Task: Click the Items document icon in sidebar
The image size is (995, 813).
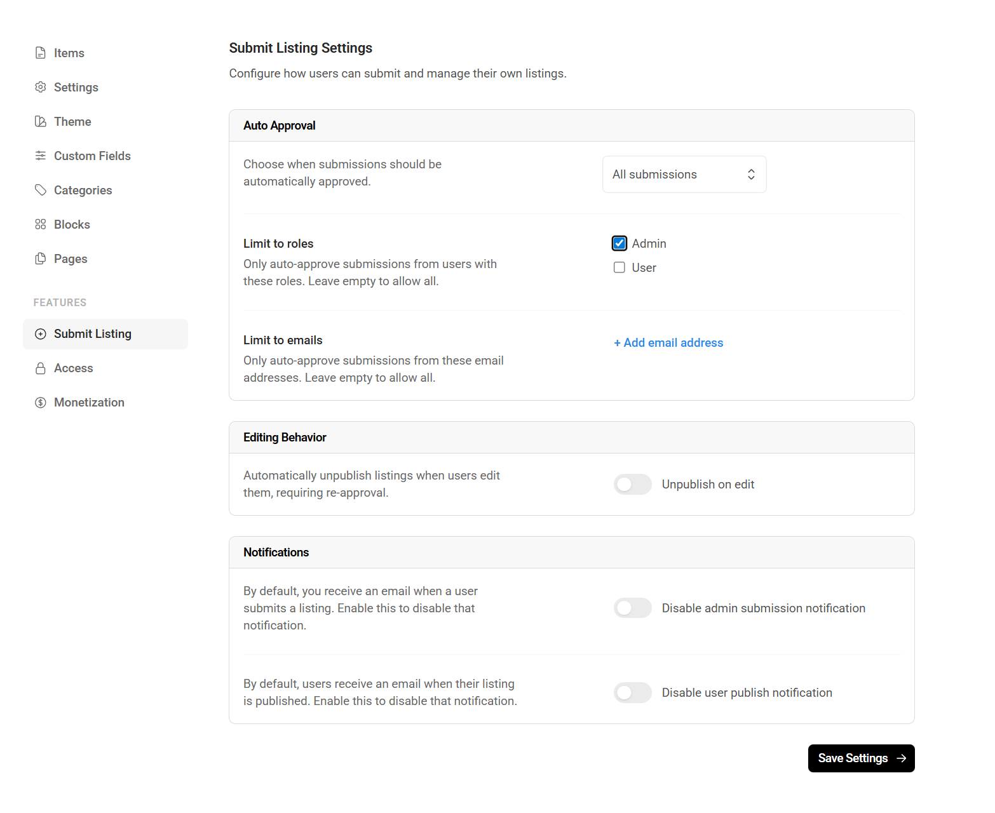Action: point(41,53)
